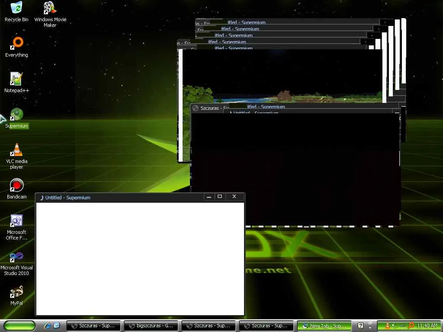Click the green tray icon beside VLC

click(393, 326)
